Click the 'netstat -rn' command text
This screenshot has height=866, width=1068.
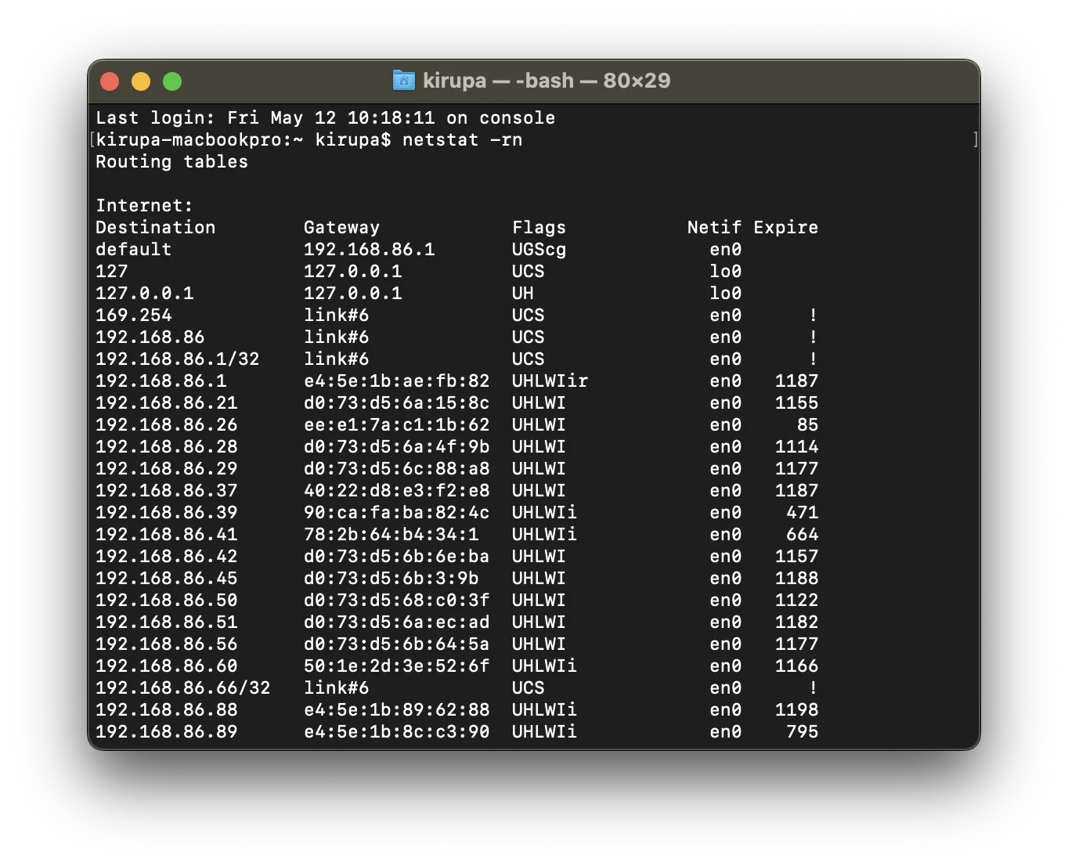pyautogui.click(x=462, y=140)
